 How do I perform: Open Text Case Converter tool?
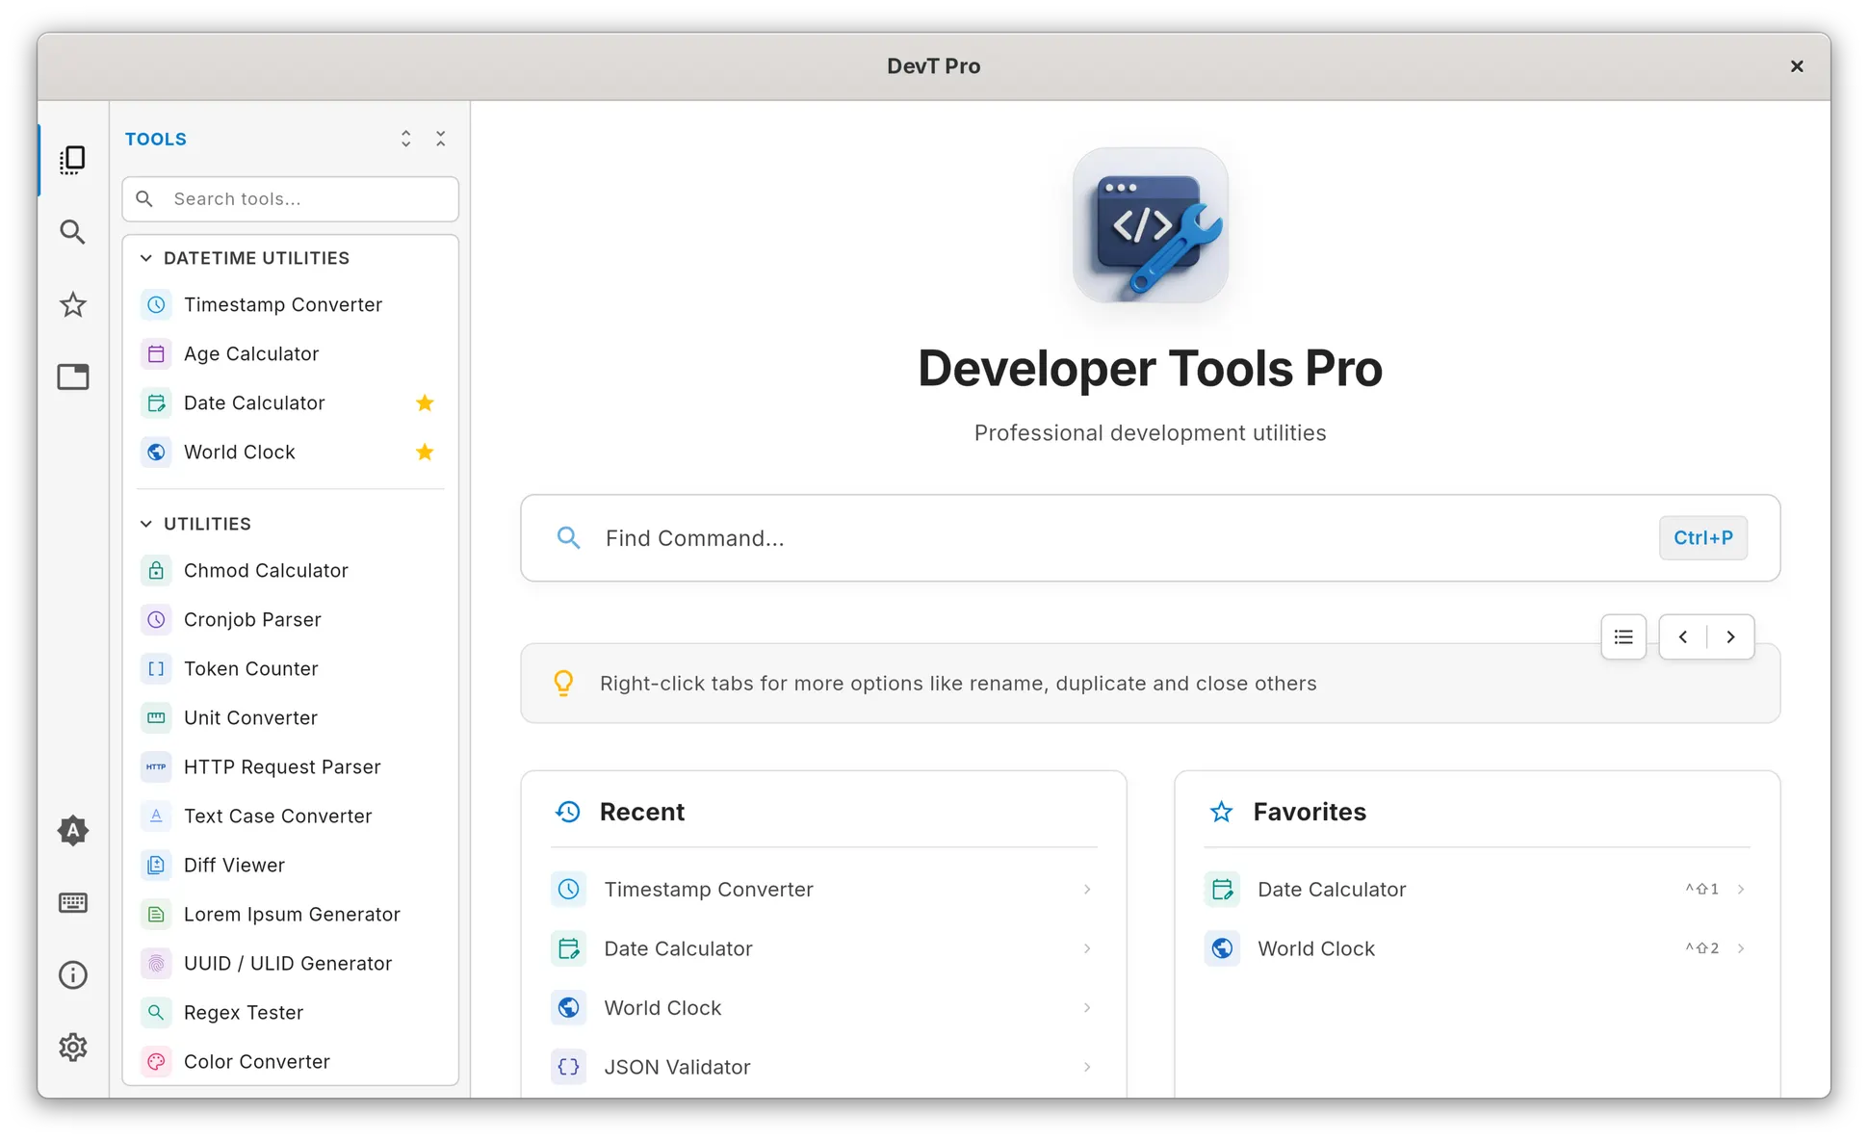click(291, 816)
